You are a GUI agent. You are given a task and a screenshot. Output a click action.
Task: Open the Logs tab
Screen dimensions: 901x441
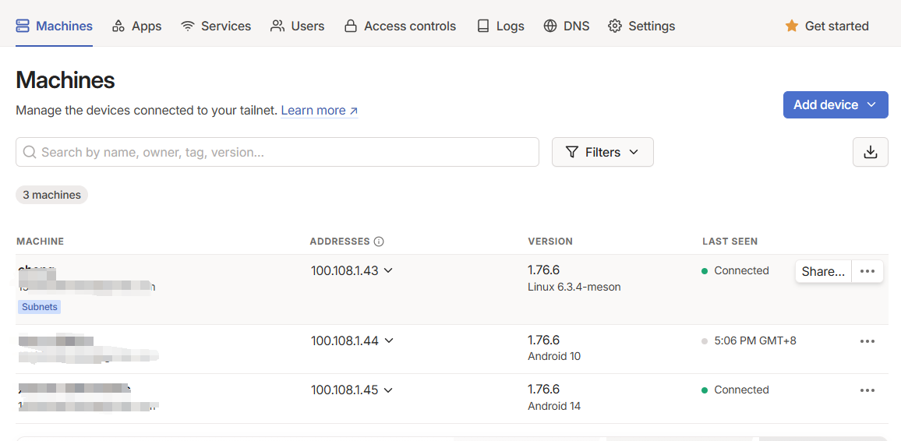[500, 26]
